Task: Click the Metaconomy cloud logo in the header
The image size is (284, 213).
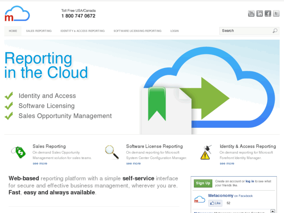Action: click(x=17, y=14)
